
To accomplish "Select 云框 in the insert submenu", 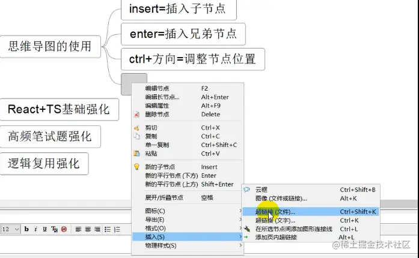I will click(x=311, y=190).
